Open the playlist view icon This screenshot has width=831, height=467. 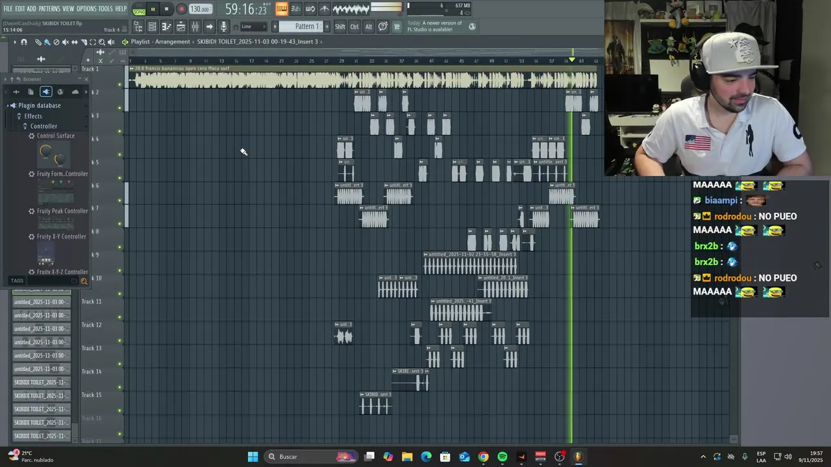tap(138, 27)
